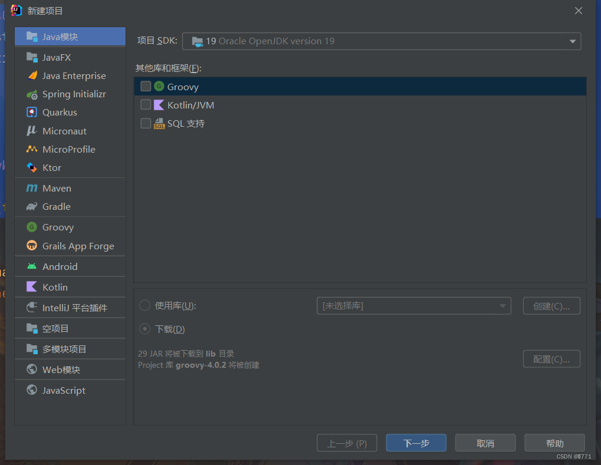The width and height of the screenshot is (601, 465).
Task: Click the Web模块 globe icon
Action: 32,369
